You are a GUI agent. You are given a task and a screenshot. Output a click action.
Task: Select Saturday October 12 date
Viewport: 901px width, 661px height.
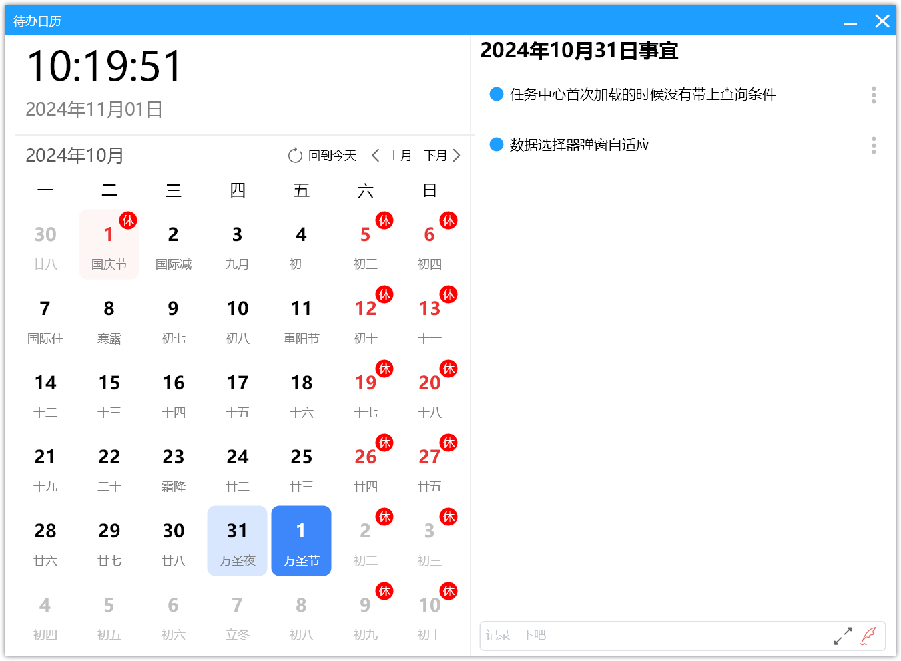pyautogui.click(x=366, y=318)
